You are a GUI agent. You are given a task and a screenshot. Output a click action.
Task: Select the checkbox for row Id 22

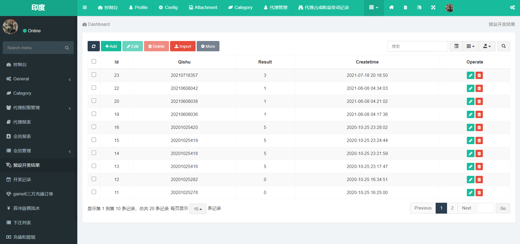point(94,88)
